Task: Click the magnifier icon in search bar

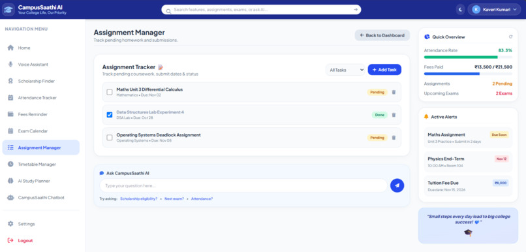Action: 168,10
